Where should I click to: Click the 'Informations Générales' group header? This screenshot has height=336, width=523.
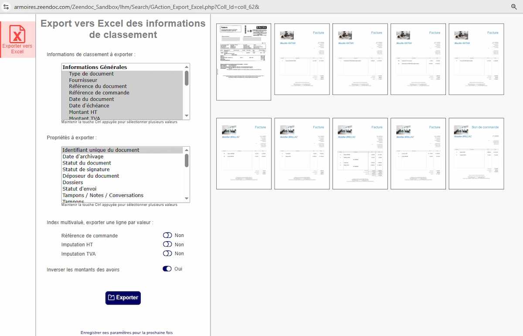[123, 67]
